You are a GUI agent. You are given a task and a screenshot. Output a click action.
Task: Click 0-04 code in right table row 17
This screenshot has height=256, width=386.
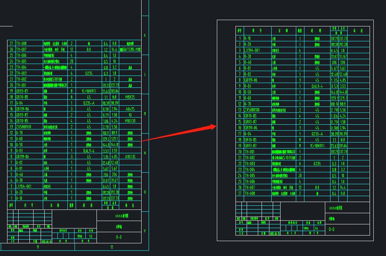point(248,134)
